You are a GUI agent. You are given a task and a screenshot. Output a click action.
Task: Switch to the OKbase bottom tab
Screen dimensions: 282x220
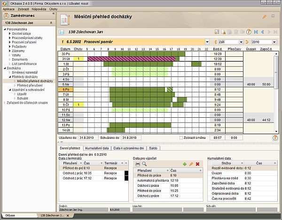click(10, 215)
